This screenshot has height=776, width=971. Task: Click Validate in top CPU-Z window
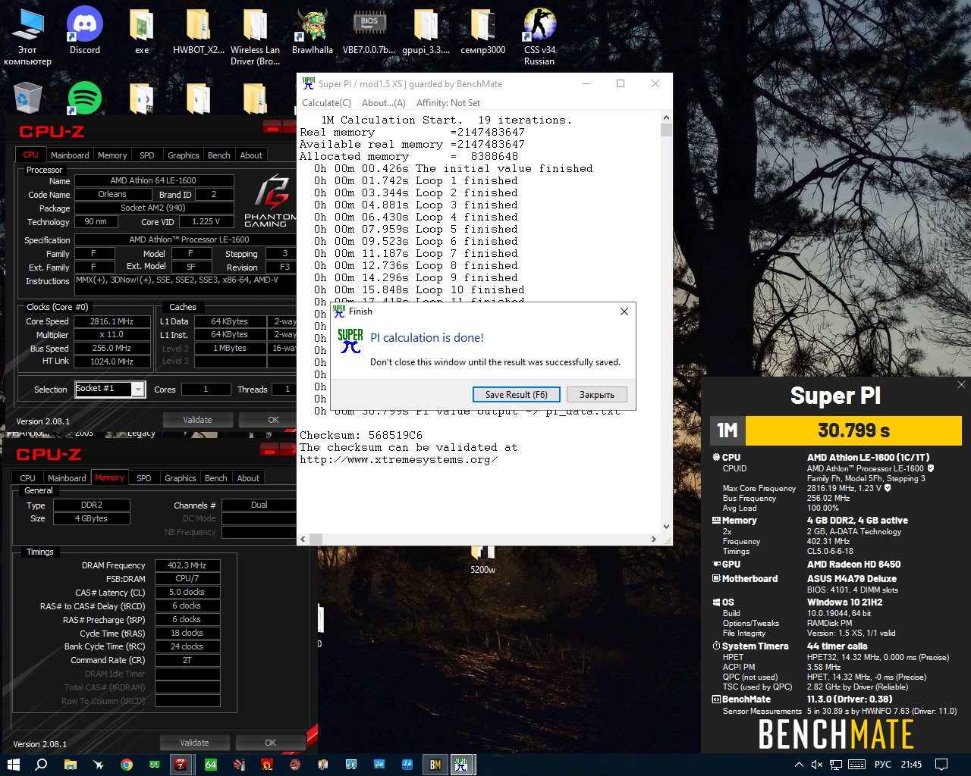click(197, 420)
